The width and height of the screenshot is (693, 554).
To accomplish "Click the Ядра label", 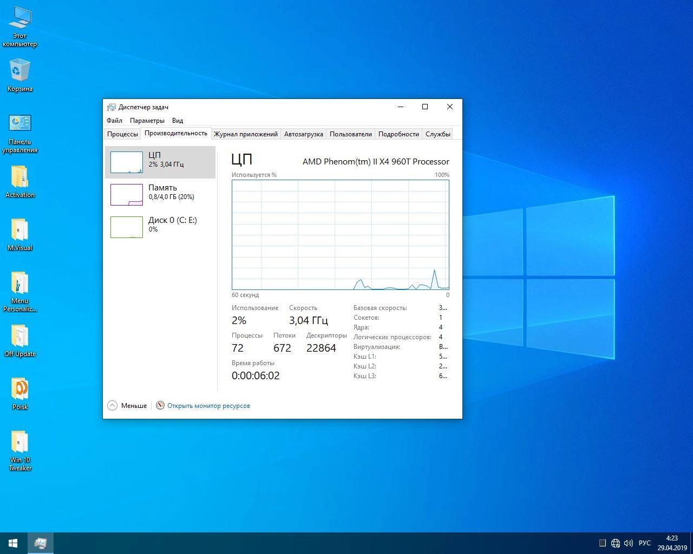I will point(361,327).
